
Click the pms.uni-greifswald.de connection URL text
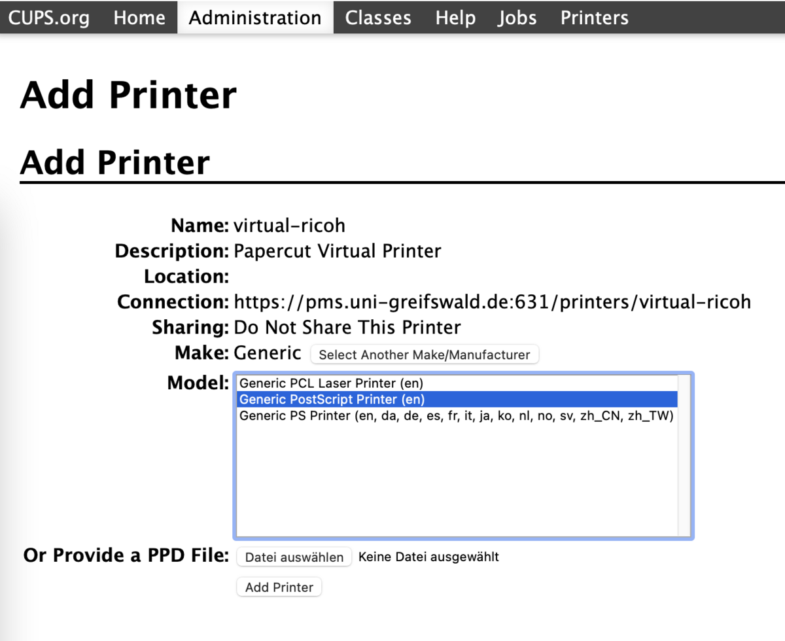pyautogui.click(x=492, y=302)
